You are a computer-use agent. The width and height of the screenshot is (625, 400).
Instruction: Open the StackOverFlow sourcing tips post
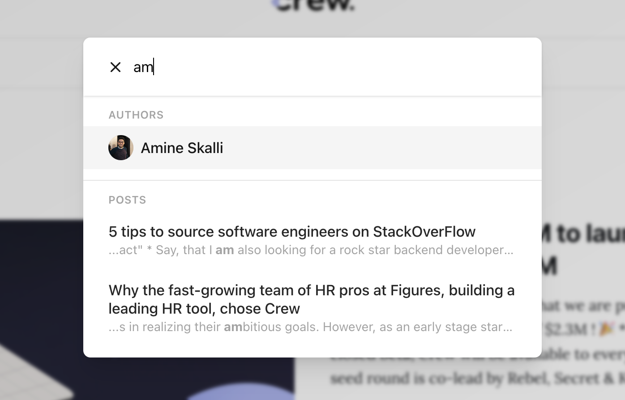point(292,231)
